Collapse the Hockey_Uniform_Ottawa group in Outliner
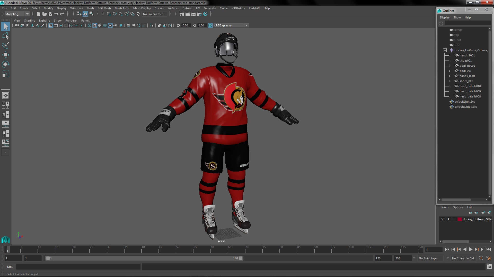This screenshot has height=277, width=494. (445, 50)
